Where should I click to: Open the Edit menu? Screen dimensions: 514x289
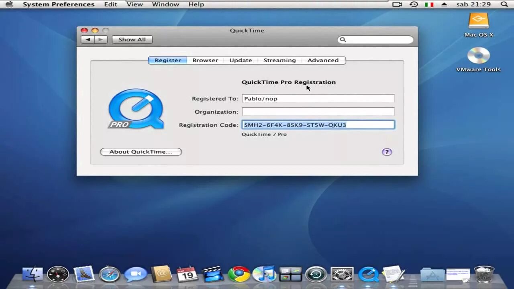[110, 4]
